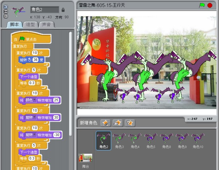The width and height of the screenshot is (219, 170).
Task: Open the 造型 costumes tab
Action: pyautogui.click(x=30, y=24)
